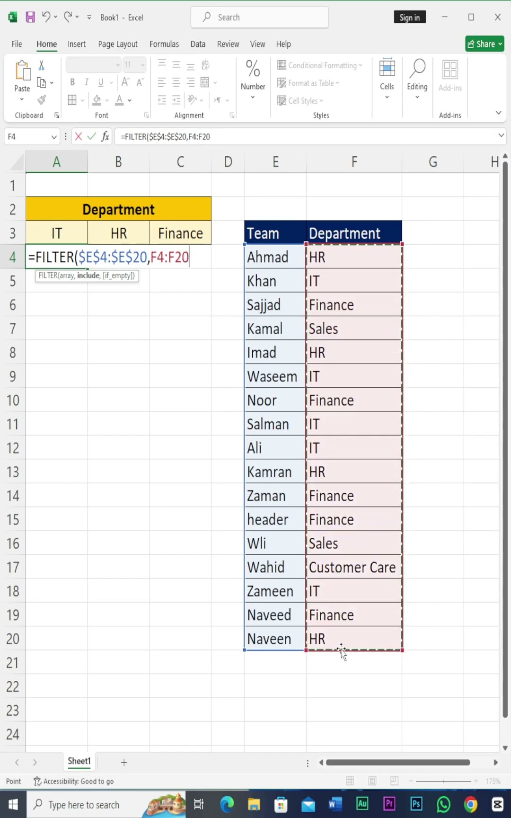Select Normal view button in status bar

(350, 781)
